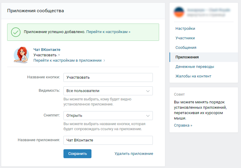Click into the Название приложения field
241x168 pixels.
[x=108, y=140]
